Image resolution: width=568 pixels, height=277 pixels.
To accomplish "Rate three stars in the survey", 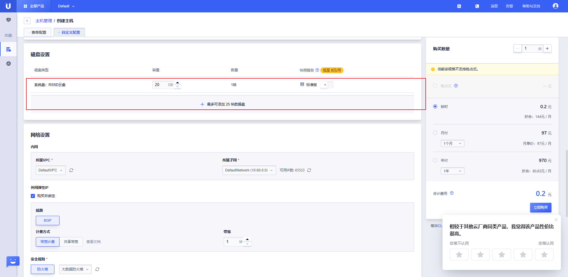I will (x=502, y=255).
